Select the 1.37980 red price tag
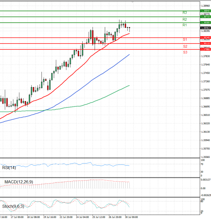The image size is (211, 220). pos(205,49)
